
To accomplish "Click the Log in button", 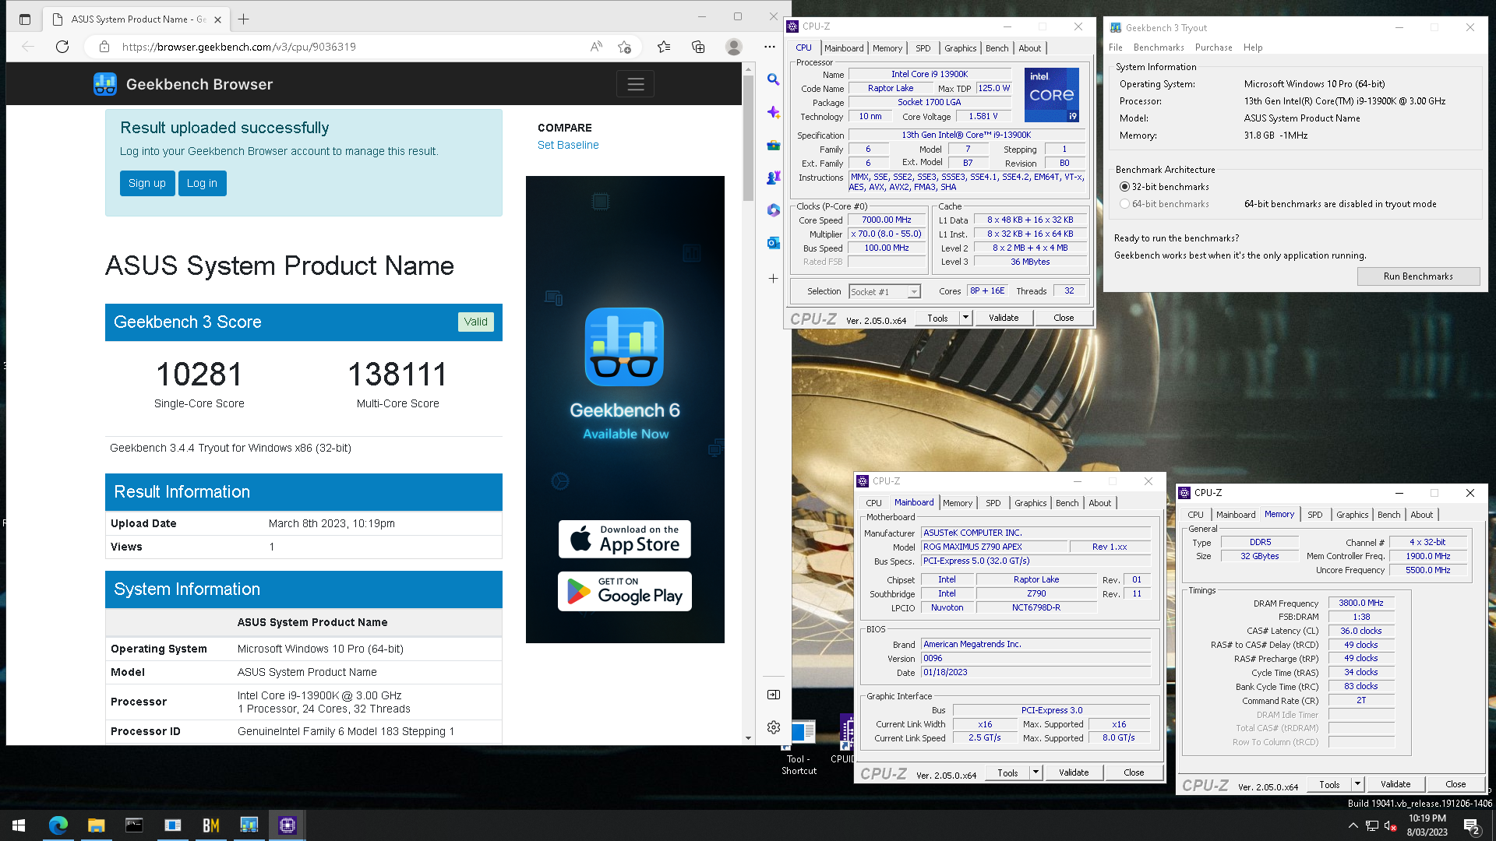I will coord(202,183).
